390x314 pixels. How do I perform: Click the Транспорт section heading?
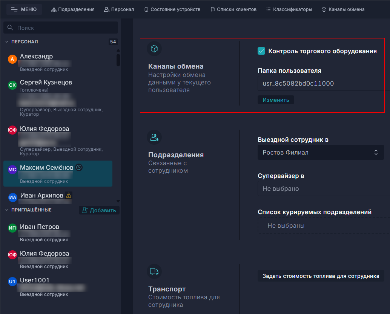[167, 289]
